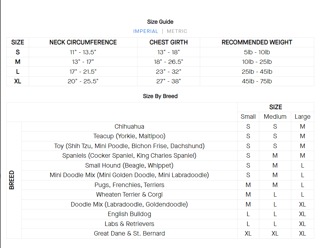
Task: Click the 11" - 13.5" neck measurement cell
Action: pyautogui.click(x=83, y=52)
